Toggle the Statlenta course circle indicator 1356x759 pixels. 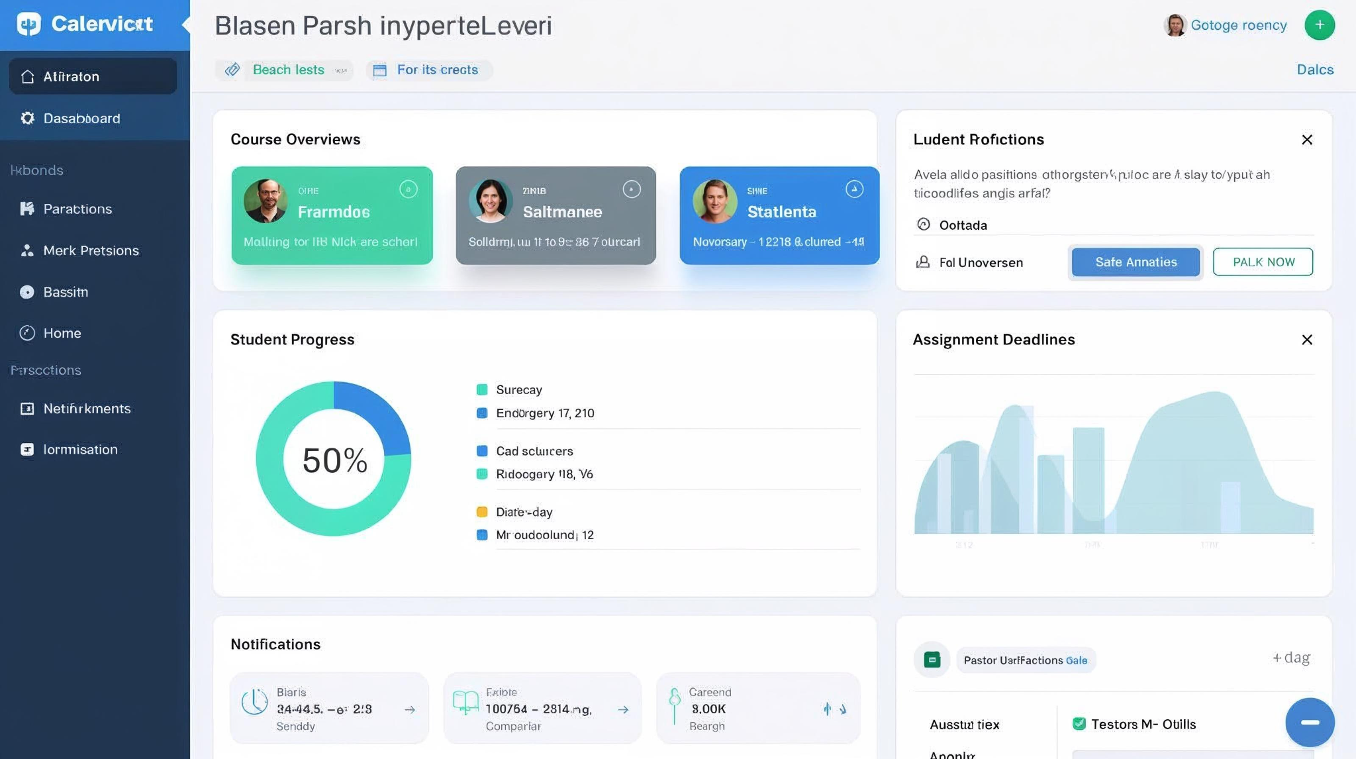pos(854,189)
